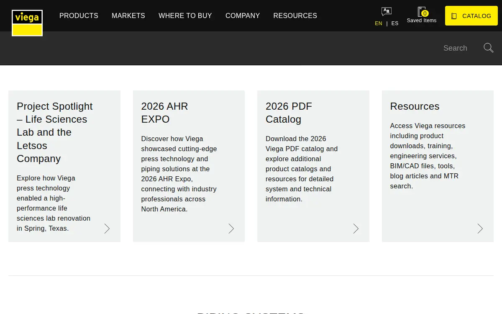Open the 2026 AHR EXPO heading
Screen dimensions: 502x314
click(165, 113)
